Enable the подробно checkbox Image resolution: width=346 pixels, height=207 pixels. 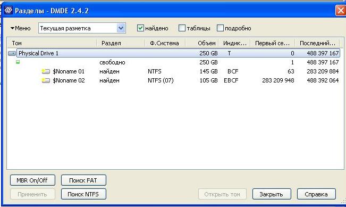coord(220,28)
